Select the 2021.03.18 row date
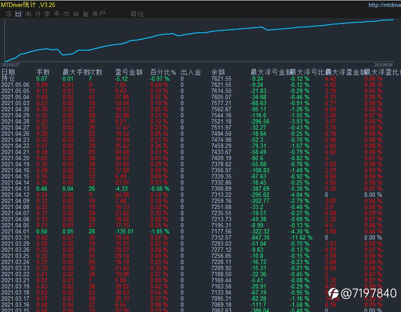Viewport: 401px width, 312px height. point(15,293)
